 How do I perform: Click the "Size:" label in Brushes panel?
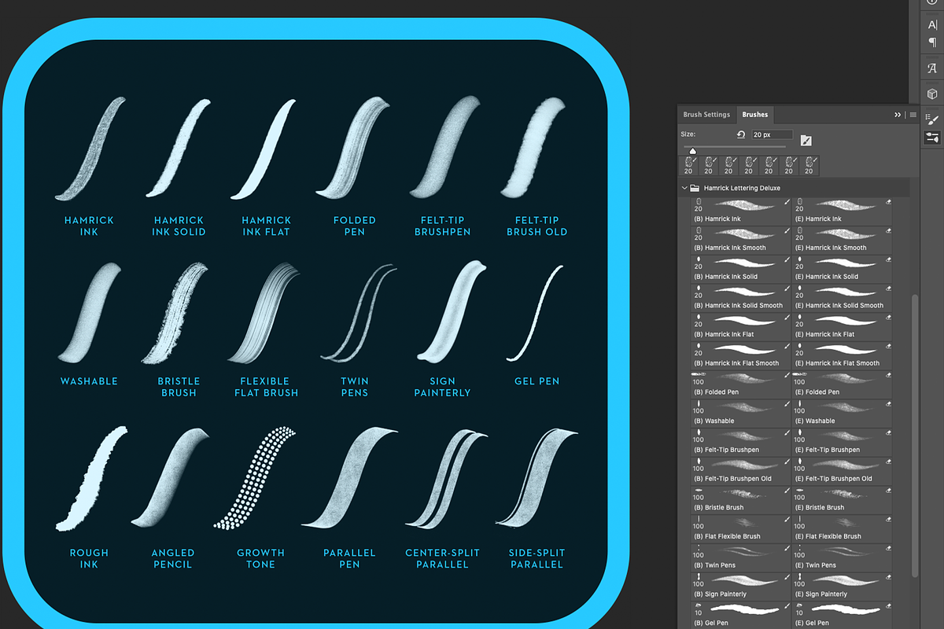[688, 135]
